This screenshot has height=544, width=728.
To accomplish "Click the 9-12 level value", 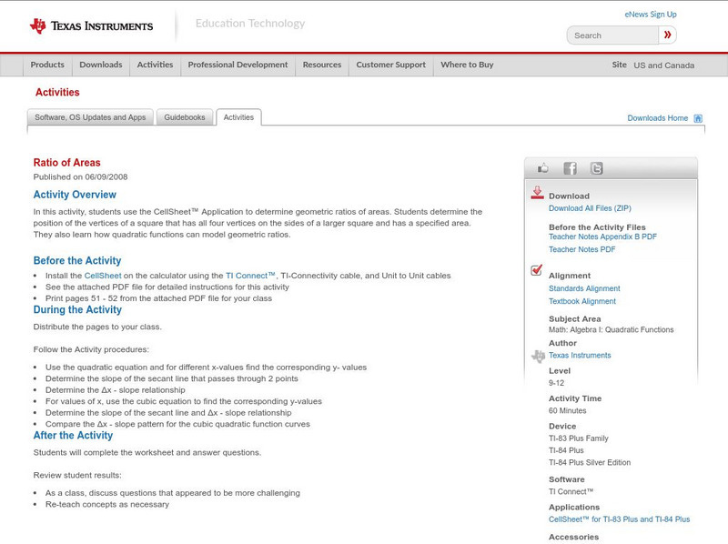I will click(x=556, y=383).
